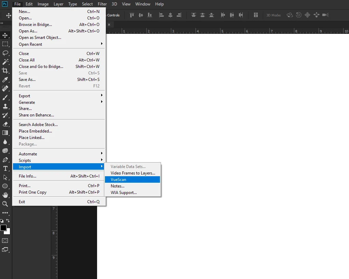The height and width of the screenshot is (279, 349).
Task: Click the Auto-Align Layers icon
Action: 256,15
